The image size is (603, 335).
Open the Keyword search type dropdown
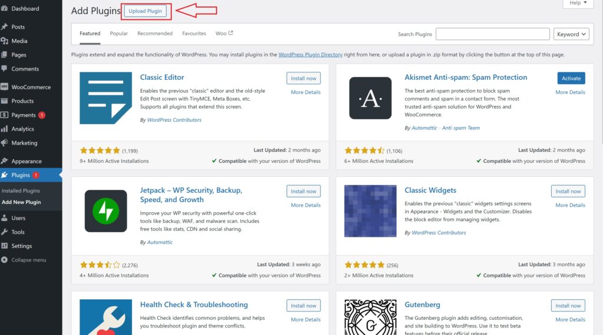(x=571, y=34)
